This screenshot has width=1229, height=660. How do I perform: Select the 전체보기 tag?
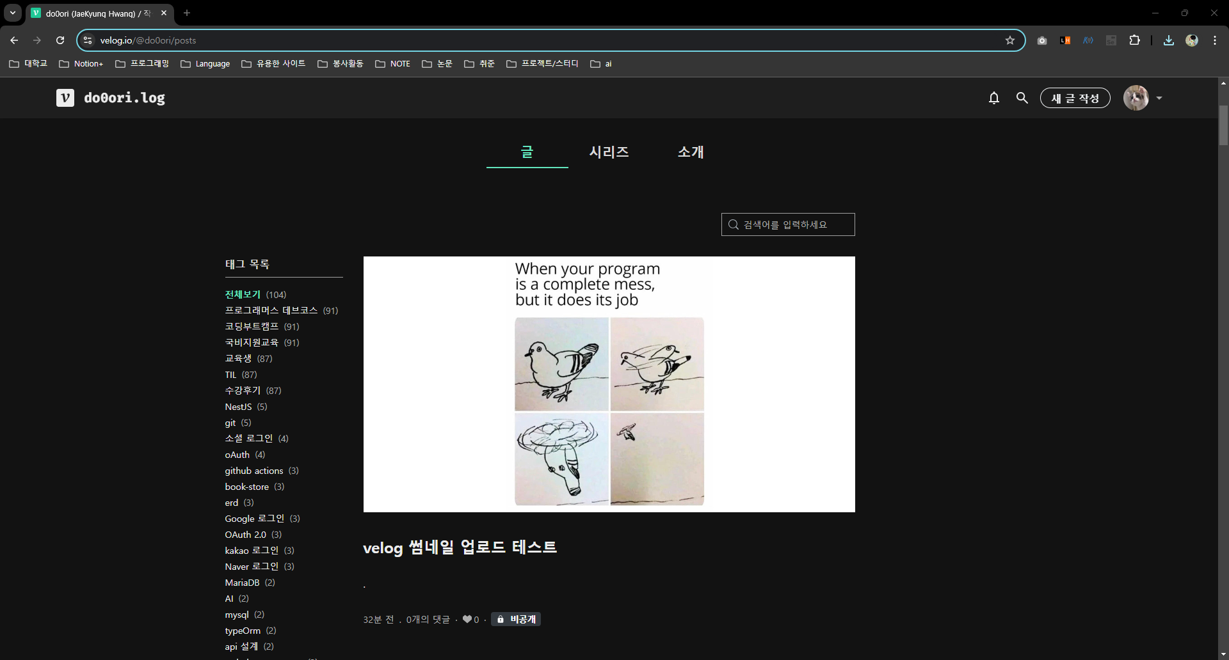click(x=243, y=294)
